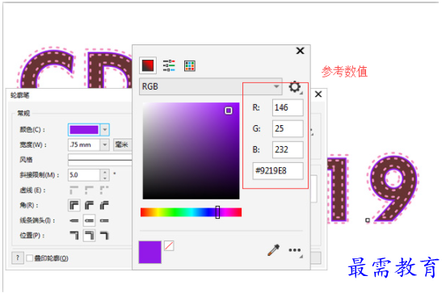
Task: Click the G value field
Action: click(288, 128)
